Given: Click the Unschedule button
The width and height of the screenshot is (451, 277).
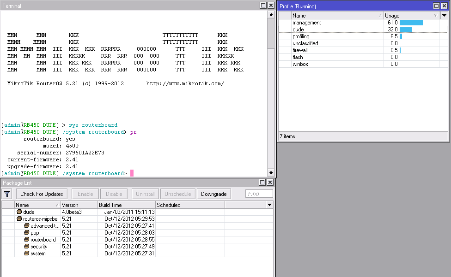Looking at the screenshot, I should pos(178,194).
